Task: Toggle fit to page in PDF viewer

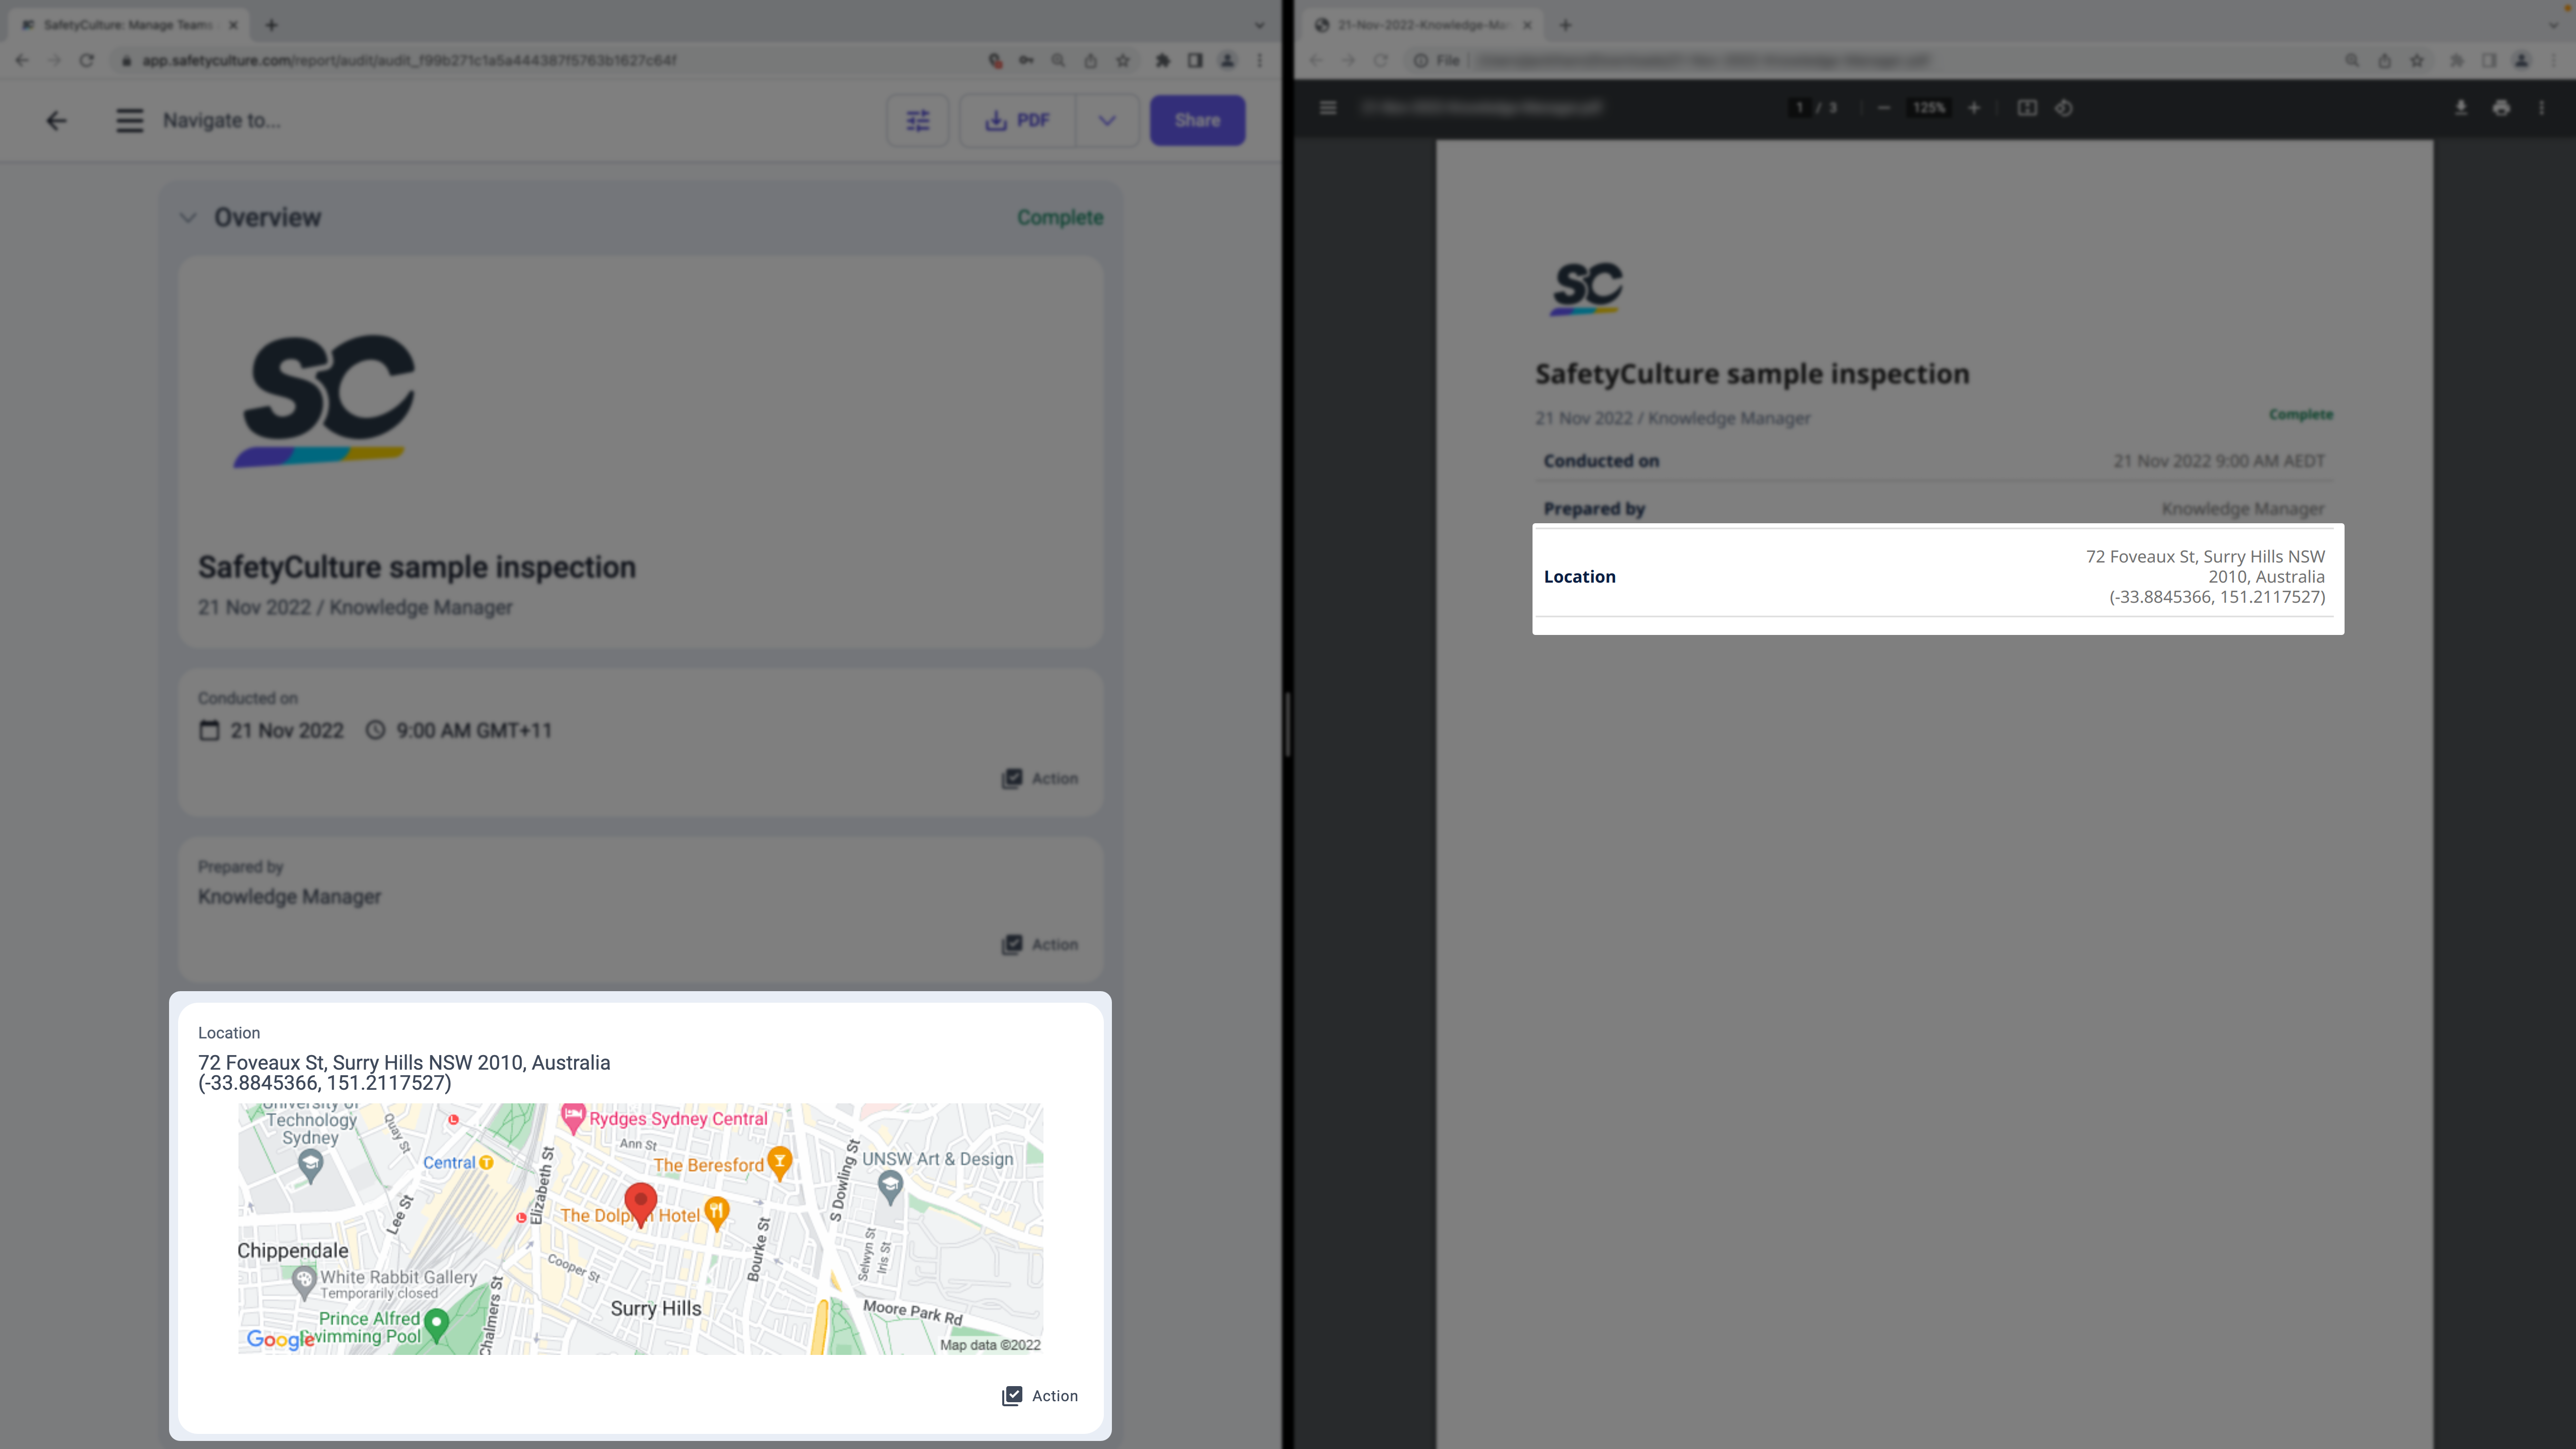Action: point(2027,108)
